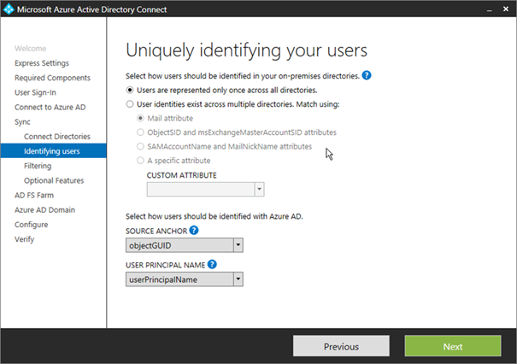517x364 pixels.
Task: Open the Verify step
Action: point(25,239)
